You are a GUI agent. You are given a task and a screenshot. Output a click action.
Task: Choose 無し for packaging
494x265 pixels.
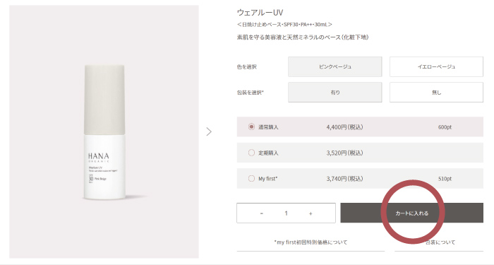point(436,92)
